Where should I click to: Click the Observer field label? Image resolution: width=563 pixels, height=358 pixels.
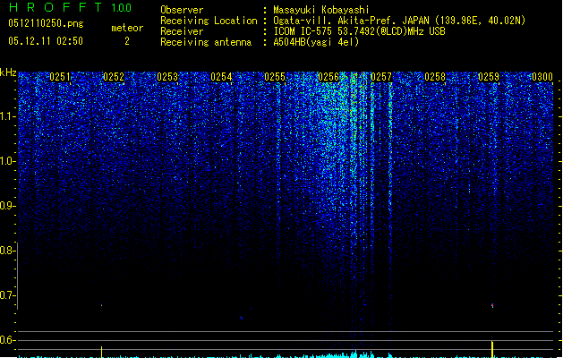182,10
